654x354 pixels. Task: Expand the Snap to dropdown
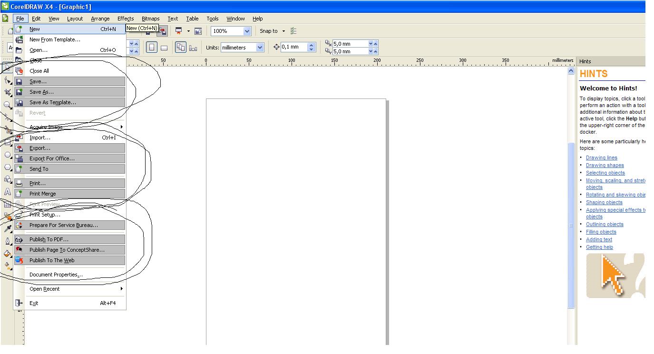point(283,31)
